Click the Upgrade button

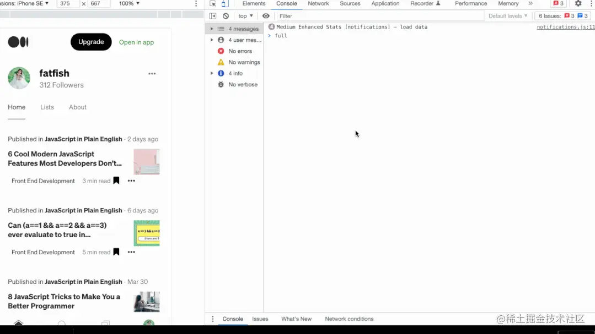90,41
